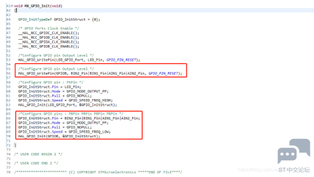Click the 'Configure GPIO pin : PtPin' comment
The image size is (314, 177).
pos(51,82)
